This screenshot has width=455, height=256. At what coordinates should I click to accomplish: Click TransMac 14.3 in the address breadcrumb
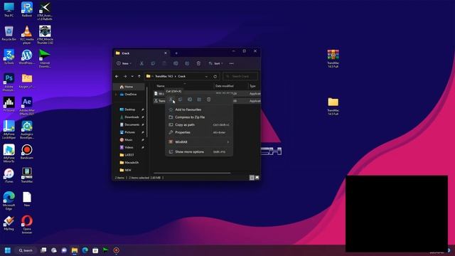point(164,76)
